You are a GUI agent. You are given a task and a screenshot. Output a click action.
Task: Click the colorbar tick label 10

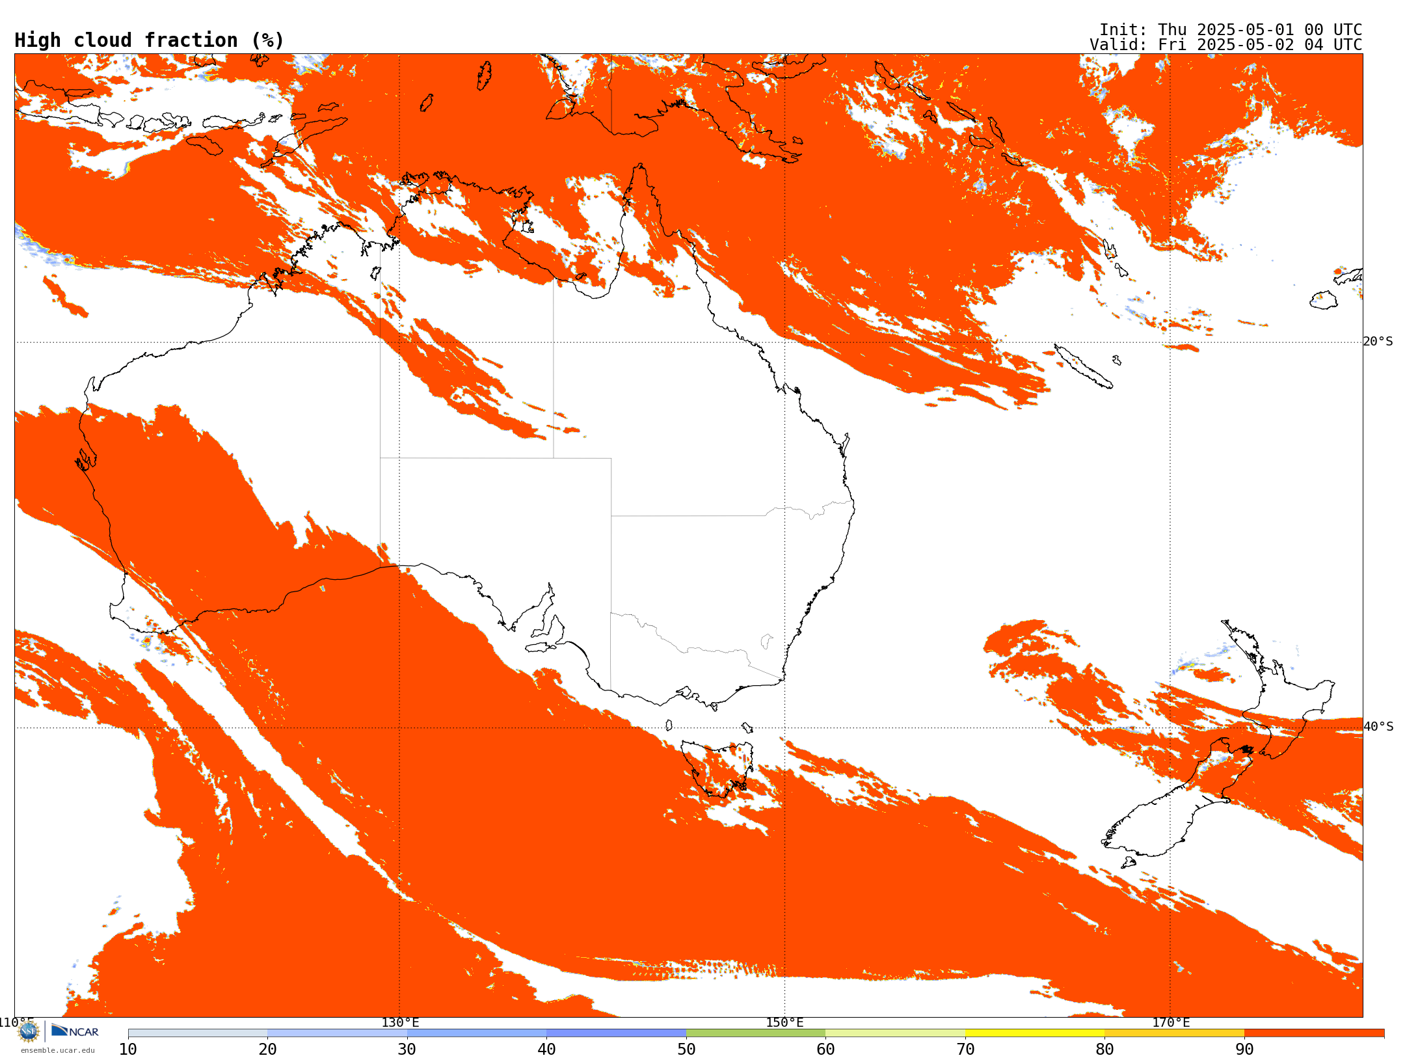128,1050
